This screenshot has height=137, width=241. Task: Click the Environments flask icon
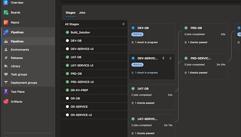tap(6, 49)
